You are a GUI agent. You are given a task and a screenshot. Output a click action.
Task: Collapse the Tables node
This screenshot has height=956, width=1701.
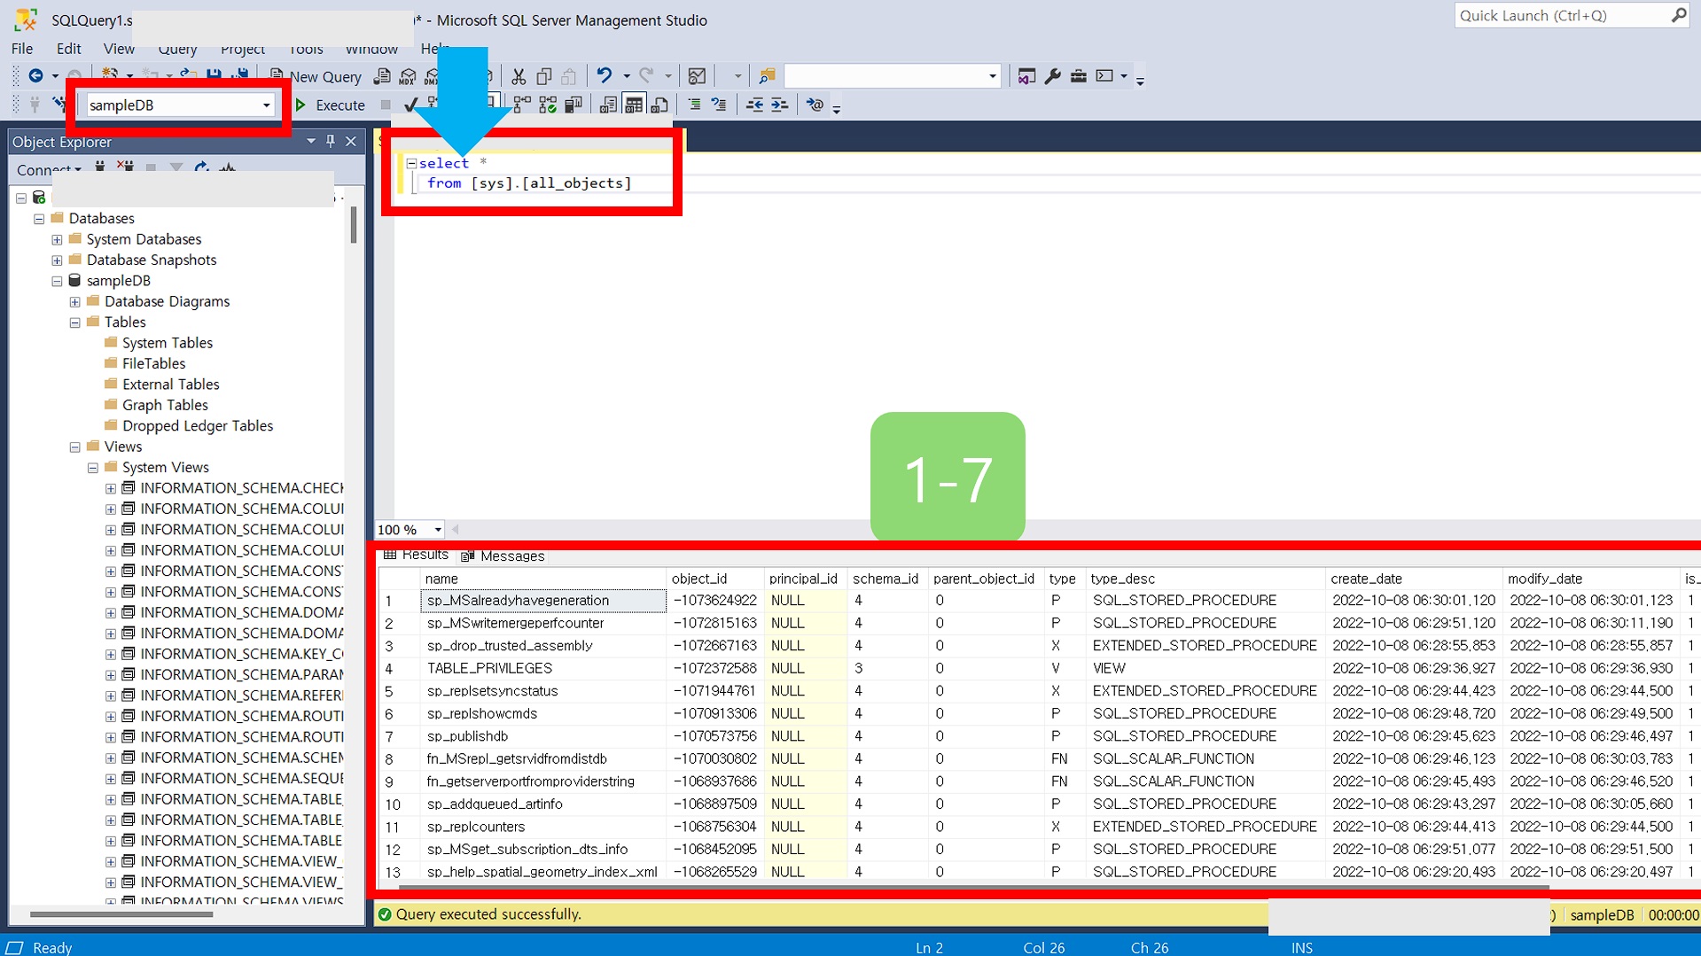pos(75,323)
